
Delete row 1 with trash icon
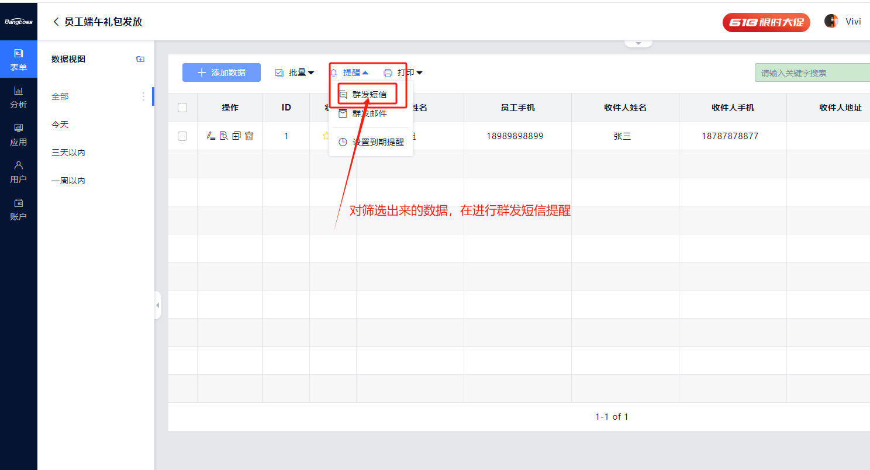pyautogui.click(x=249, y=136)
